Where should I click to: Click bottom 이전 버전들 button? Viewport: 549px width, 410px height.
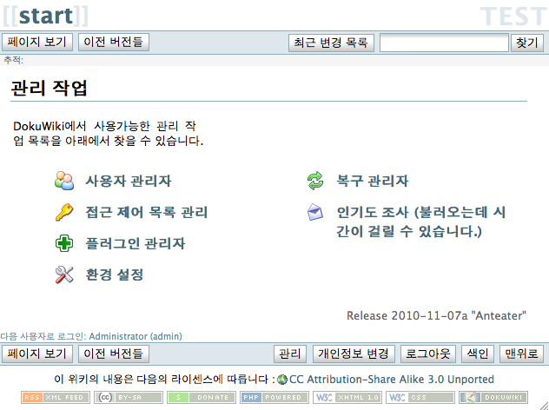pyautogui.click(x=114, y=354)
